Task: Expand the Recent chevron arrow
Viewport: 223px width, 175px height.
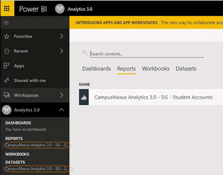Action: click(x=61, y=51)
